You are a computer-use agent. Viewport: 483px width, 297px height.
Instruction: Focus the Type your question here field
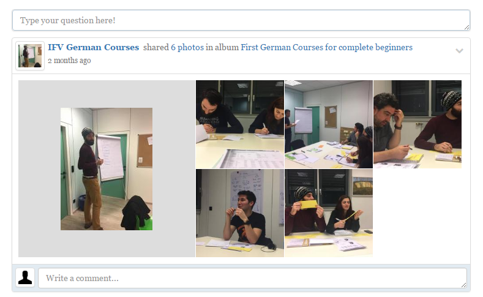[241, 20]
